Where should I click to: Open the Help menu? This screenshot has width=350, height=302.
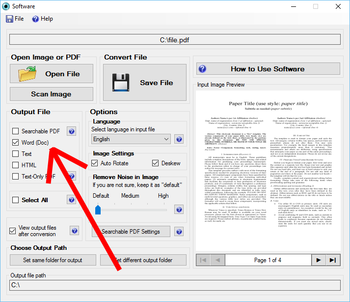[x=42, y=19]
